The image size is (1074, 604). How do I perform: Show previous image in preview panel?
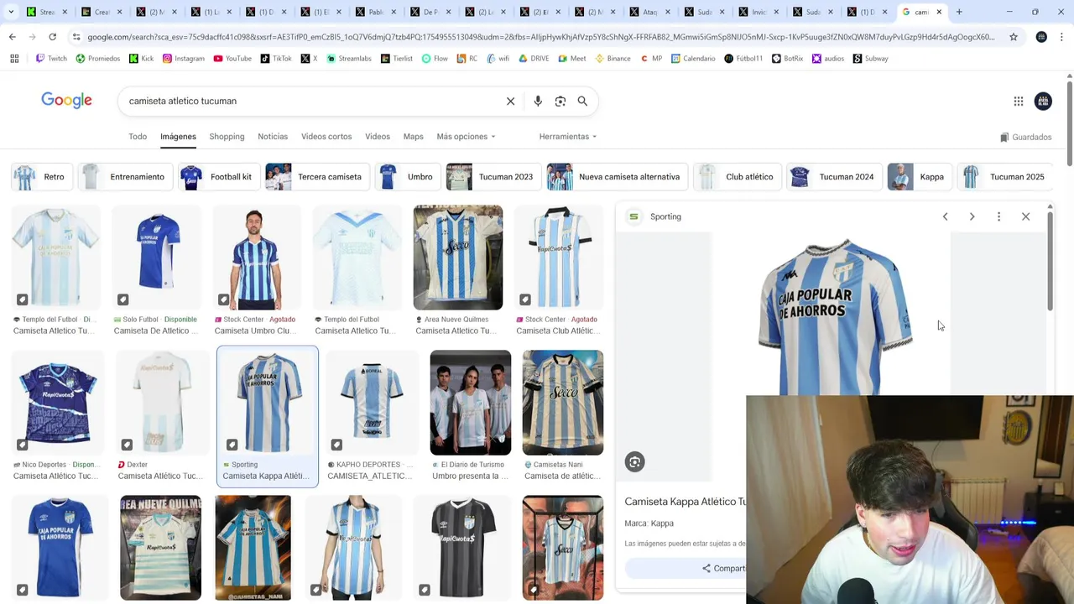(x=945, y=216)
